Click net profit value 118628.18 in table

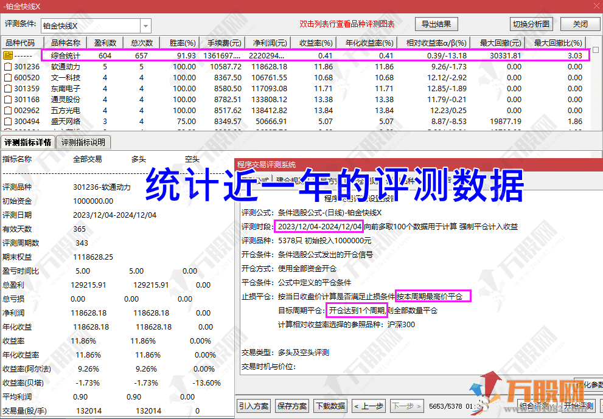269,66
